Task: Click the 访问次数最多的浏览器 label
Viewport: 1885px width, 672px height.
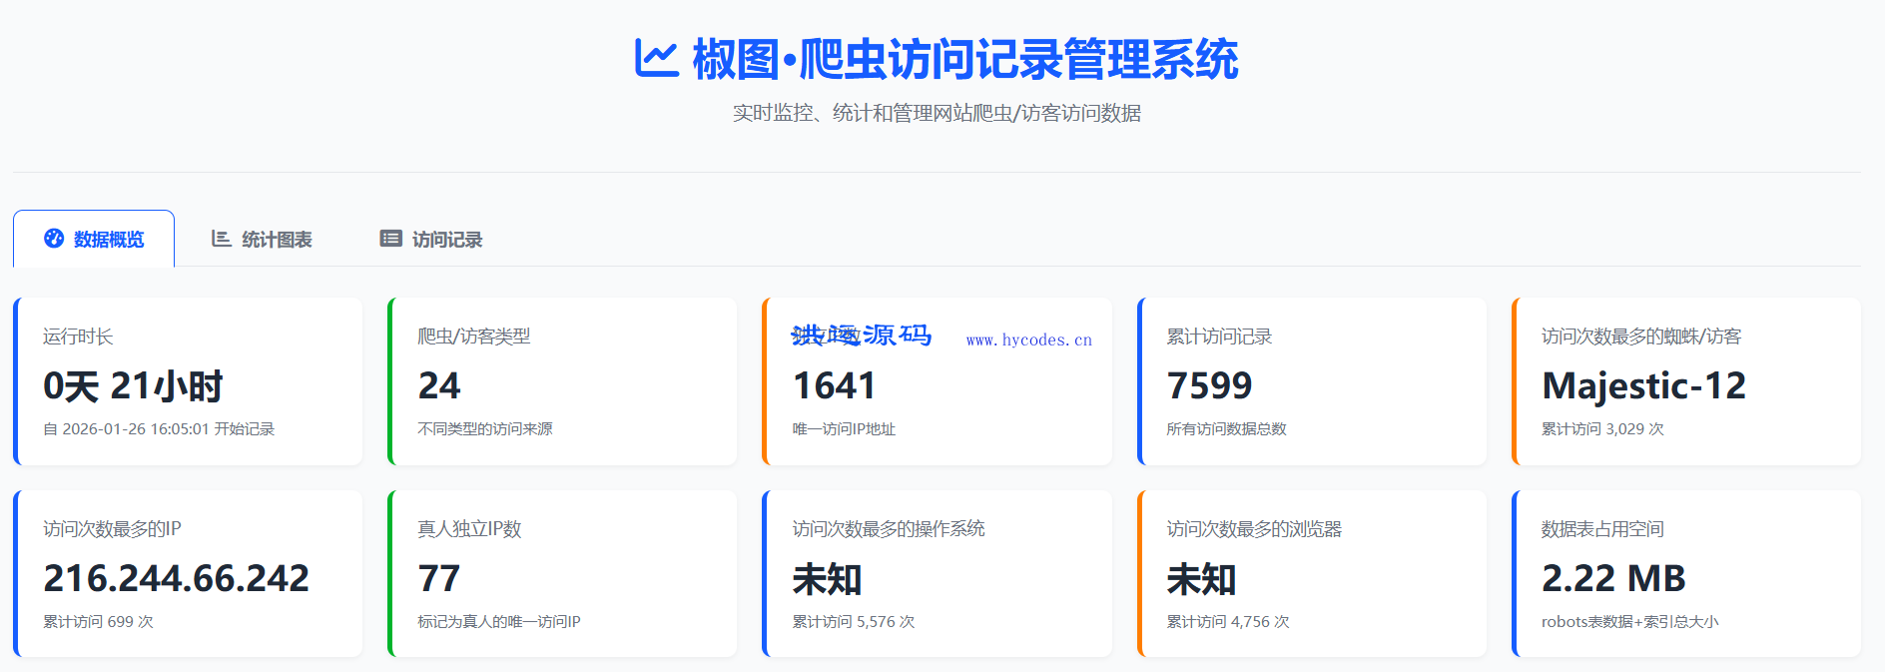Action: click(x=1254, y=529)
